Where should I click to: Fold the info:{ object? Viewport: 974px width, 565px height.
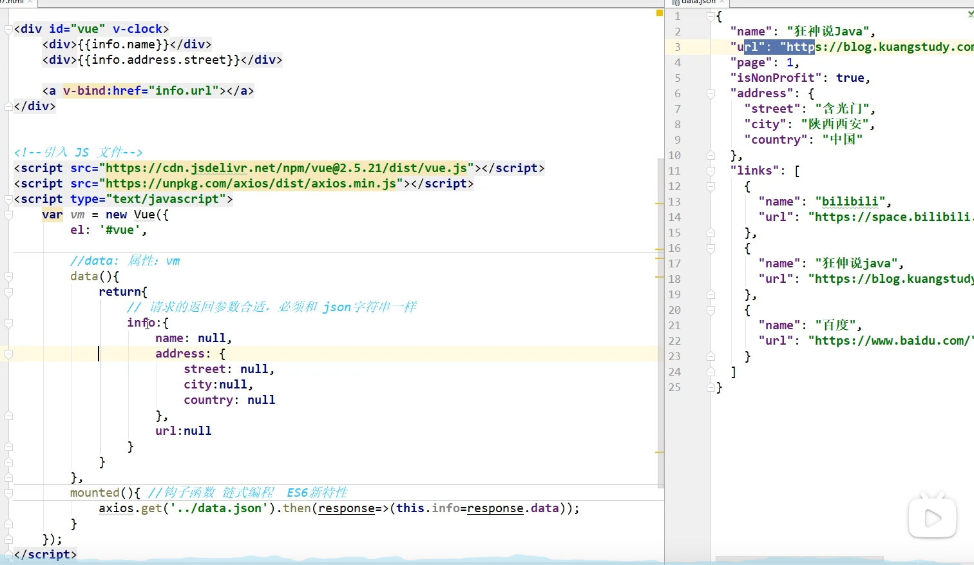click(8, 323)
